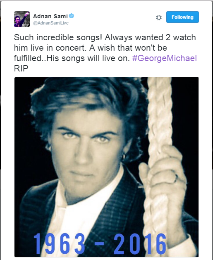Viewport: 213px width, 260px height.
Task: Toggle the Following button to unfollow
Action: [182, 17]
